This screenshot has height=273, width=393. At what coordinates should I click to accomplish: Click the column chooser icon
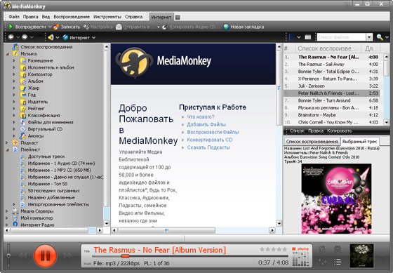click(x=308, y=37)
